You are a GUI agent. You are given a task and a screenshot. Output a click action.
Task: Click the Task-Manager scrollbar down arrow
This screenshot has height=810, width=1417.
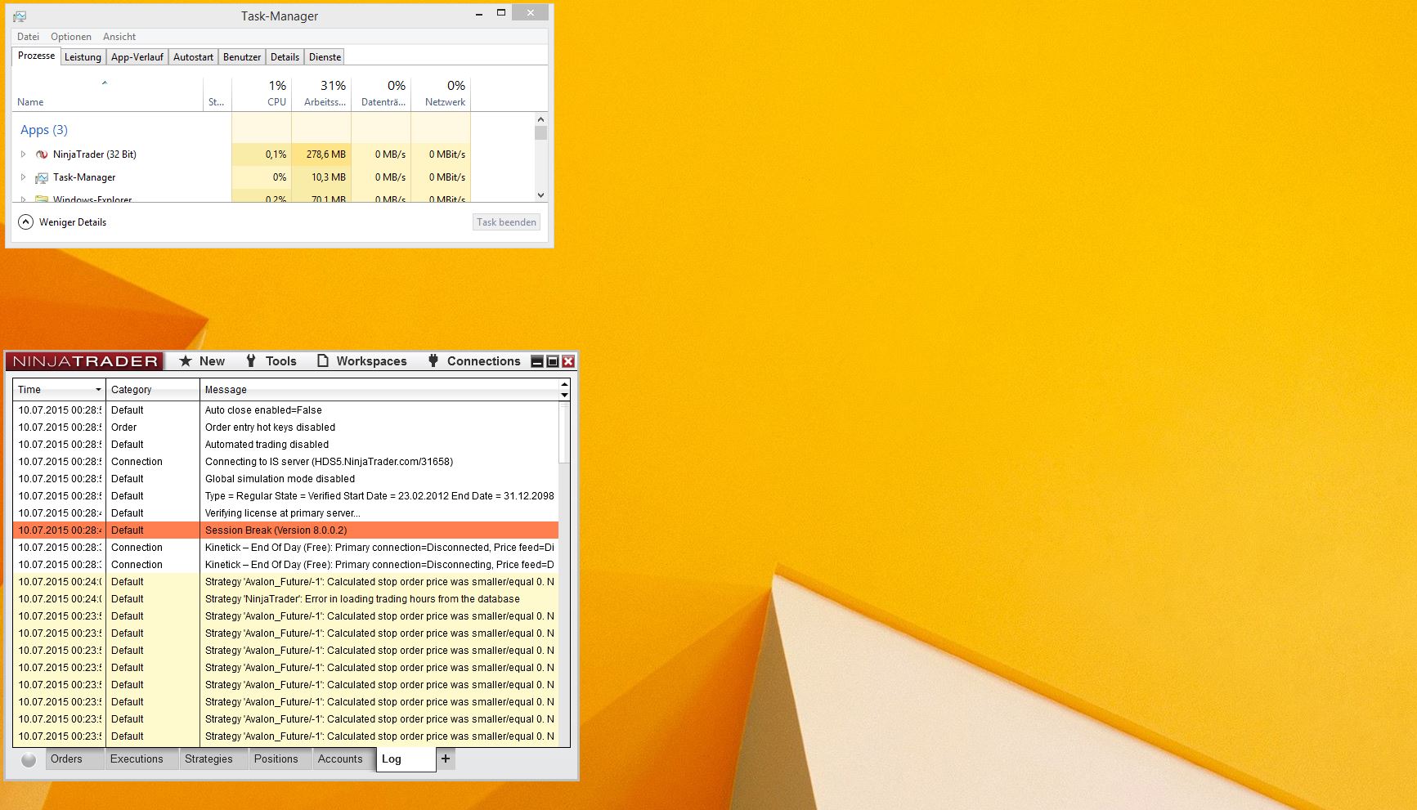coord(540,195)
